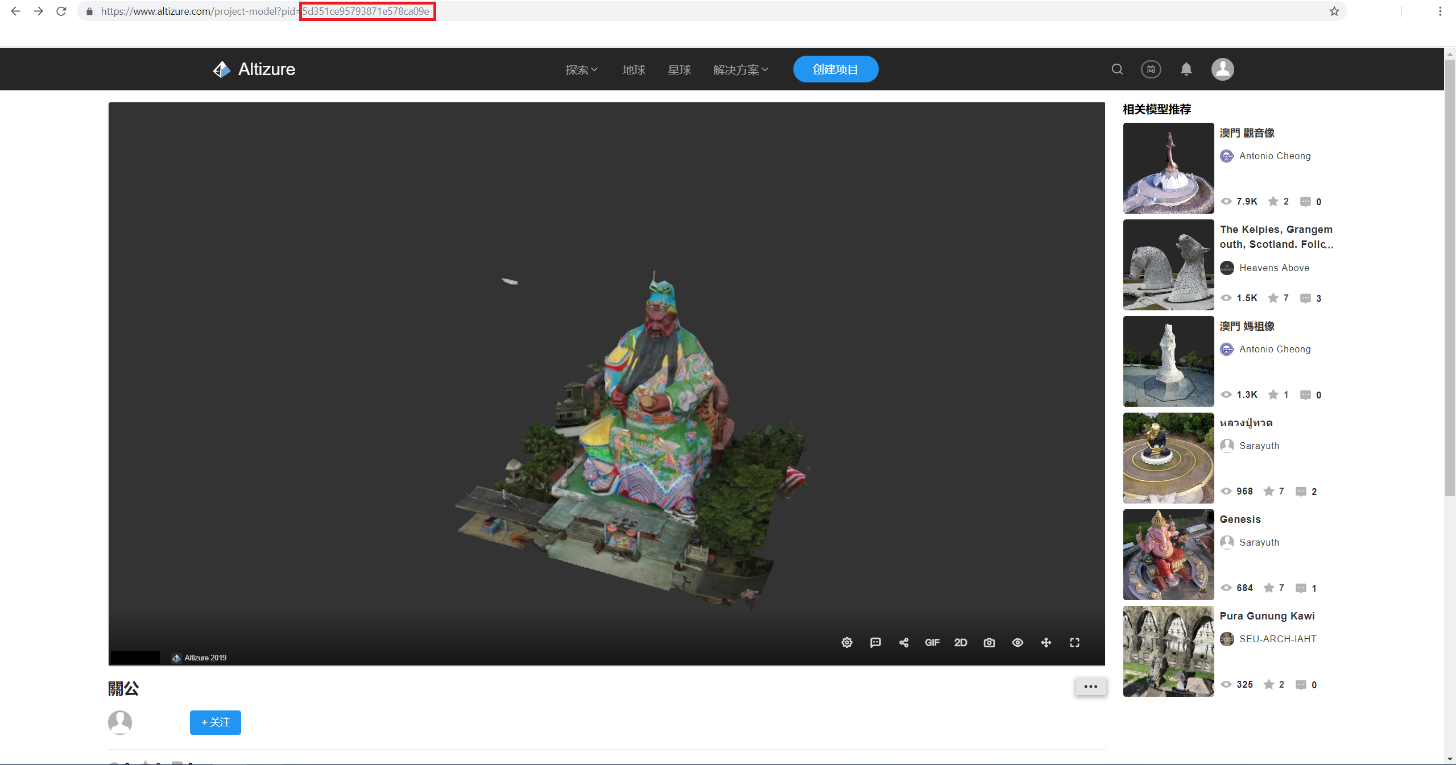
Task: Reload the page with refresh icon
Action: pos(61,11)
